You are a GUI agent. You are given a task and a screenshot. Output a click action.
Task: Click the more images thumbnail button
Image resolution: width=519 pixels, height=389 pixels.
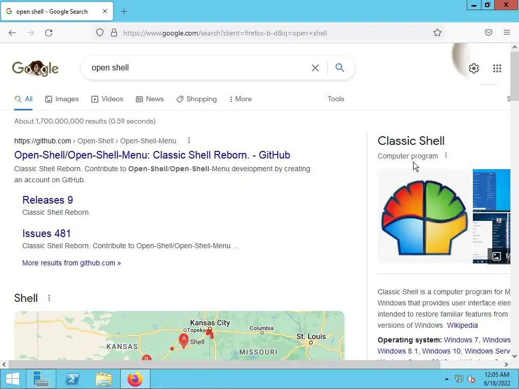tap(499, 256)
